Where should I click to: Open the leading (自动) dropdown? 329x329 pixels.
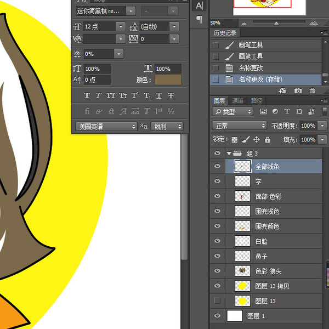174,27
